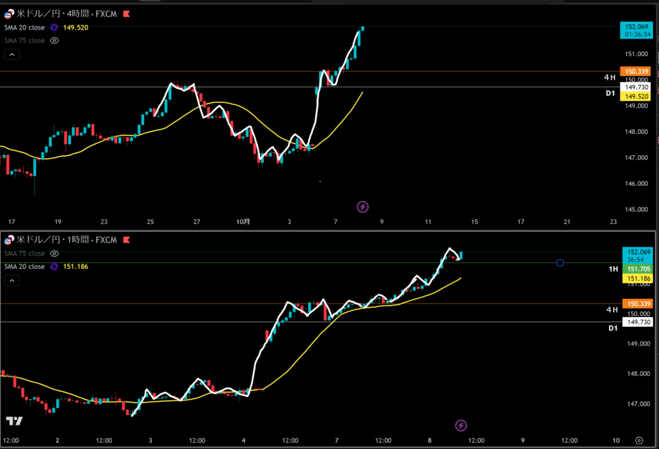The height and width of the screenshot is (449, 659).
Task: Select the SMA 20 close label in 1-hour chart
Action: click(24, 266)
